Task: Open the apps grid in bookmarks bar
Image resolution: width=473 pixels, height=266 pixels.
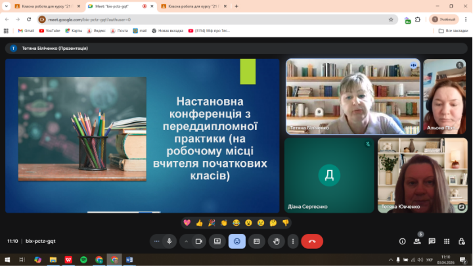Action: tap(6, 31)
